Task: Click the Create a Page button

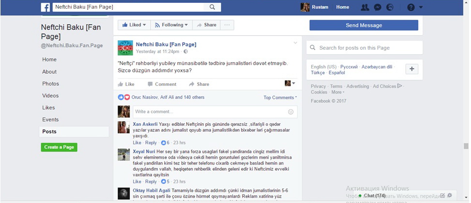Action: click(x=59, y=147)
